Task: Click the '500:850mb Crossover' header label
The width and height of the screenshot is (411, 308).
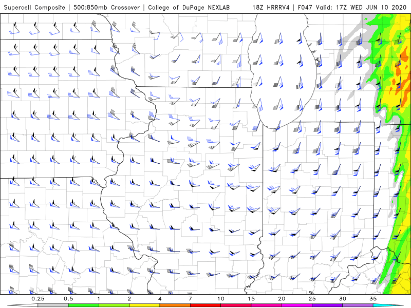Action: 107,7
